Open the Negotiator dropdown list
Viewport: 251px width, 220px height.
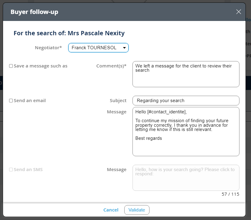98,48
